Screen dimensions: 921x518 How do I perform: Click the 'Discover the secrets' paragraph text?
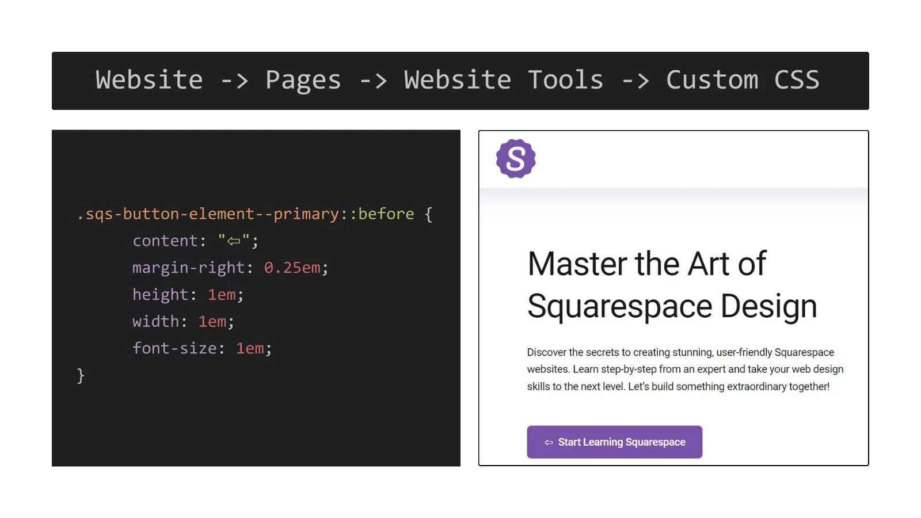point(685,369)
